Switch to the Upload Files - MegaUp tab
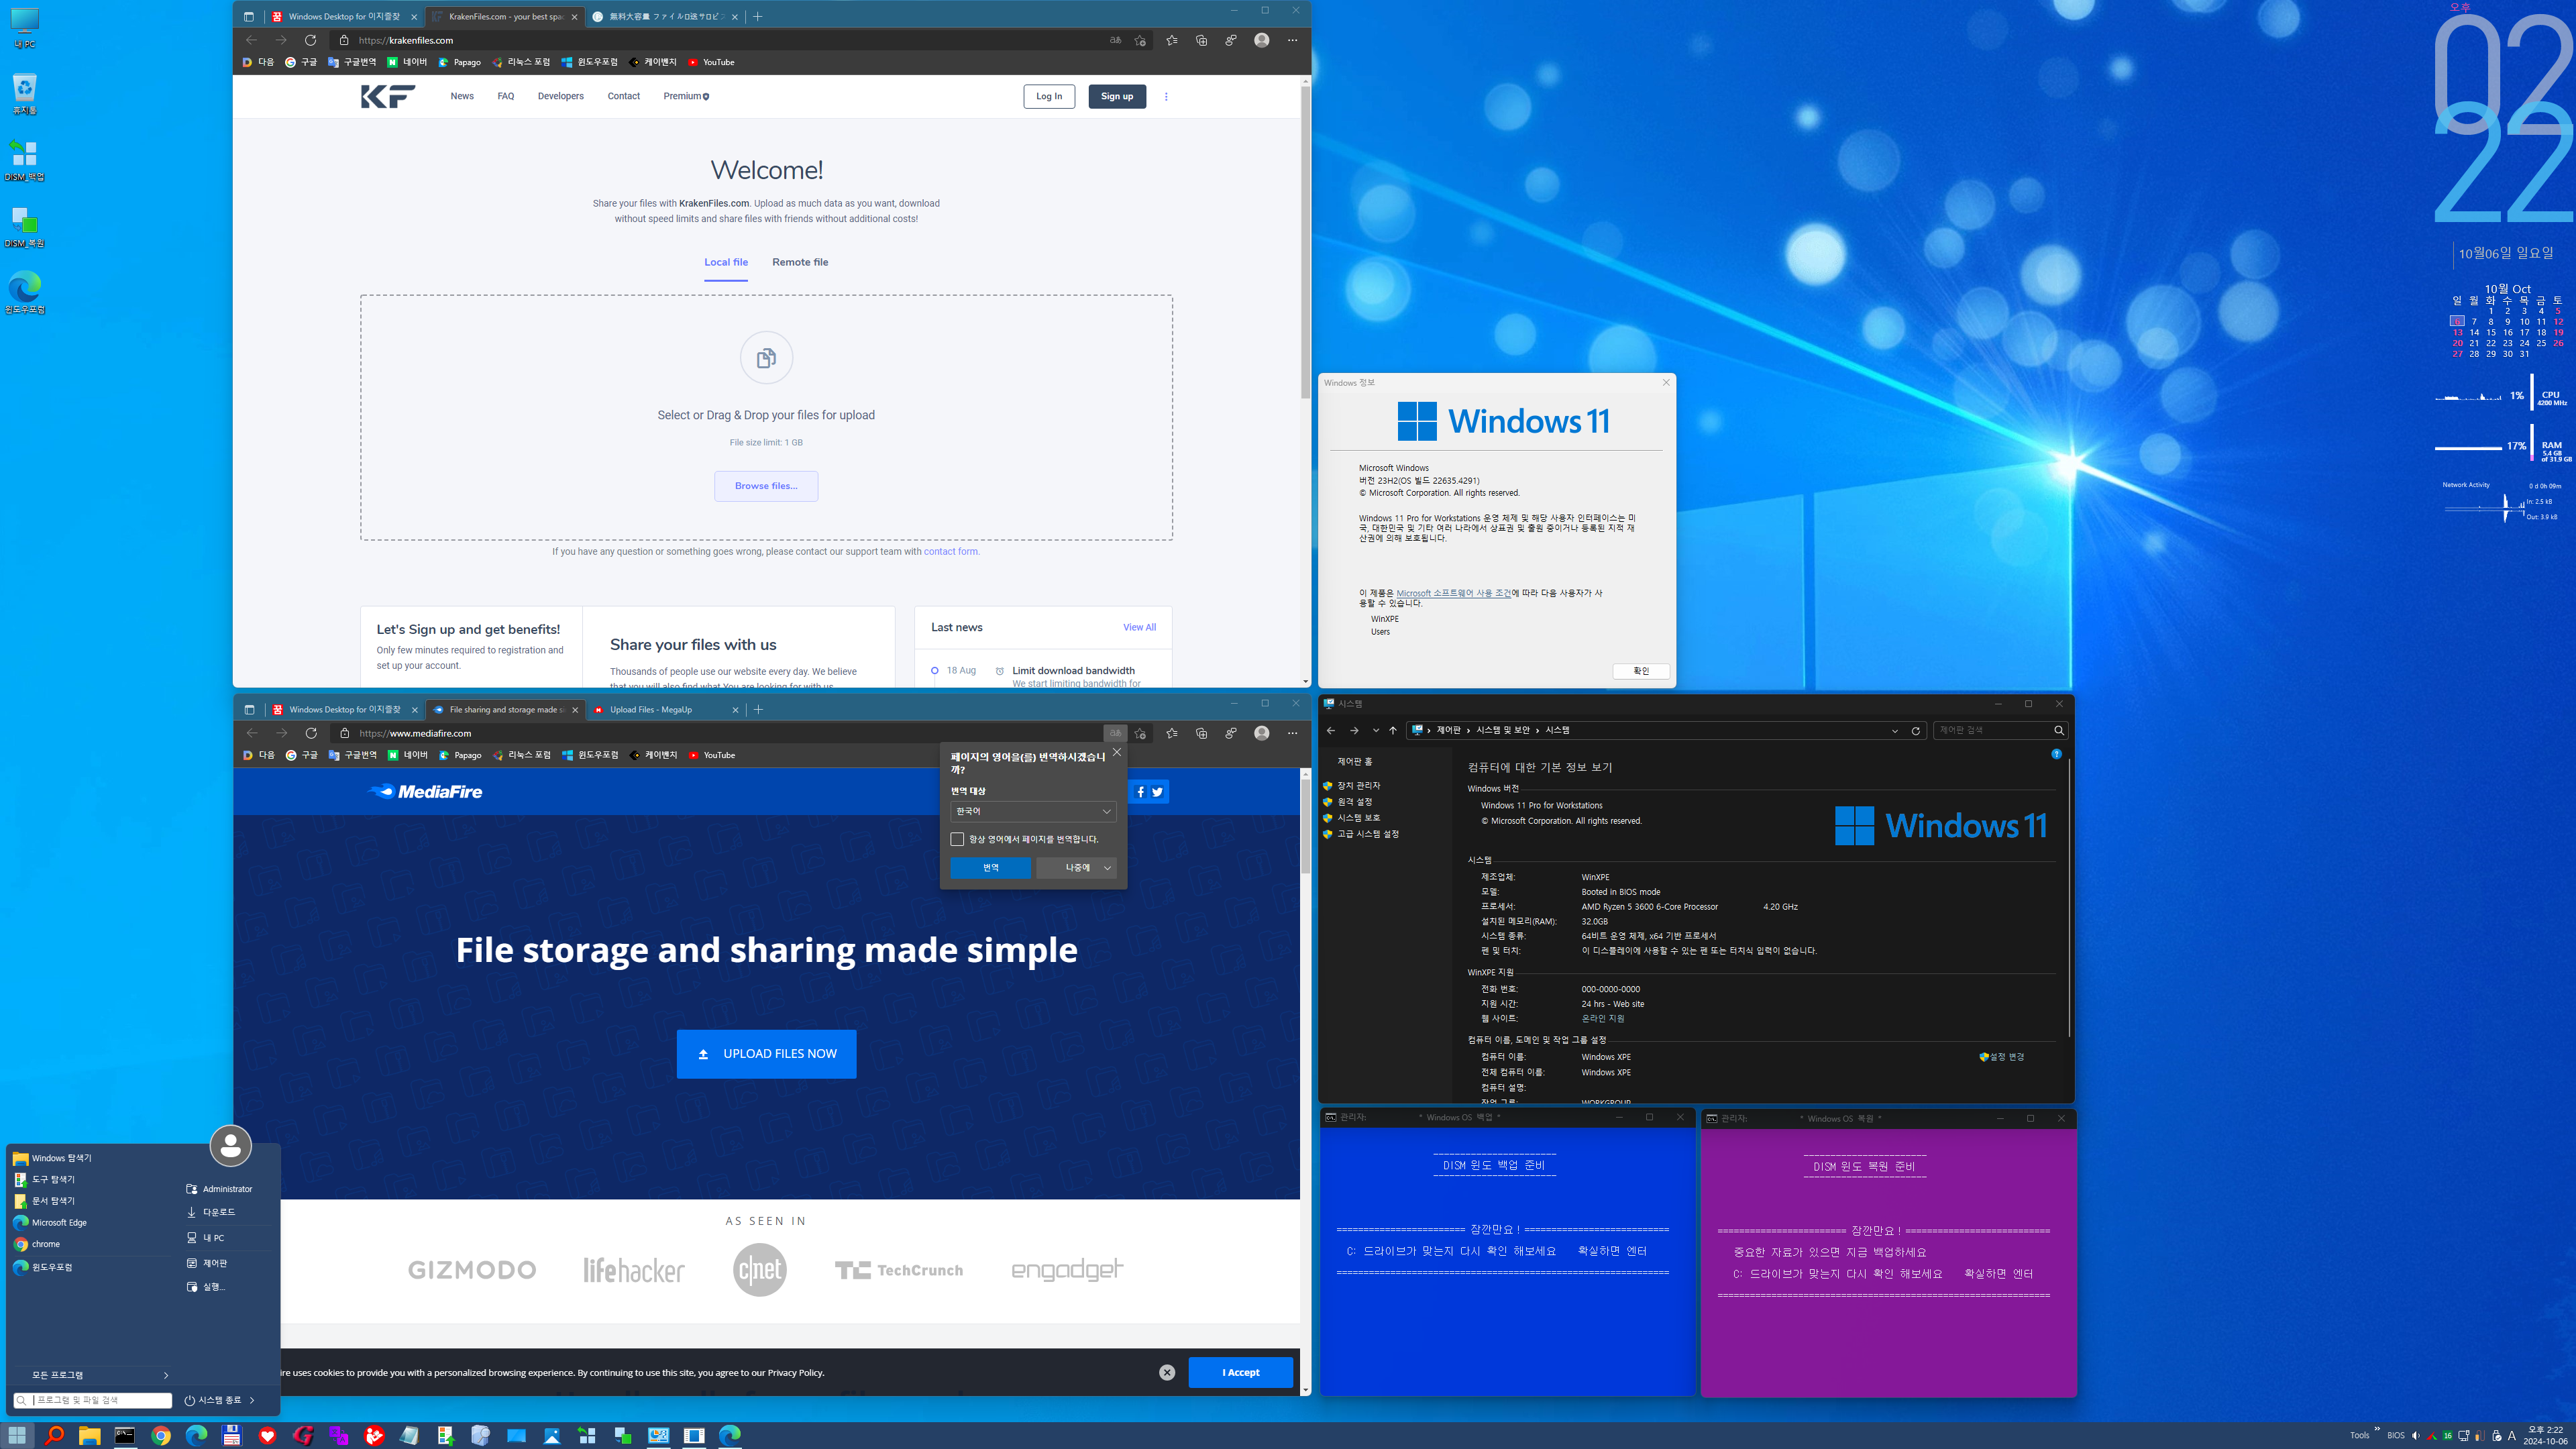Screen dimensions: 2576x1449 (x=664, y=709)
